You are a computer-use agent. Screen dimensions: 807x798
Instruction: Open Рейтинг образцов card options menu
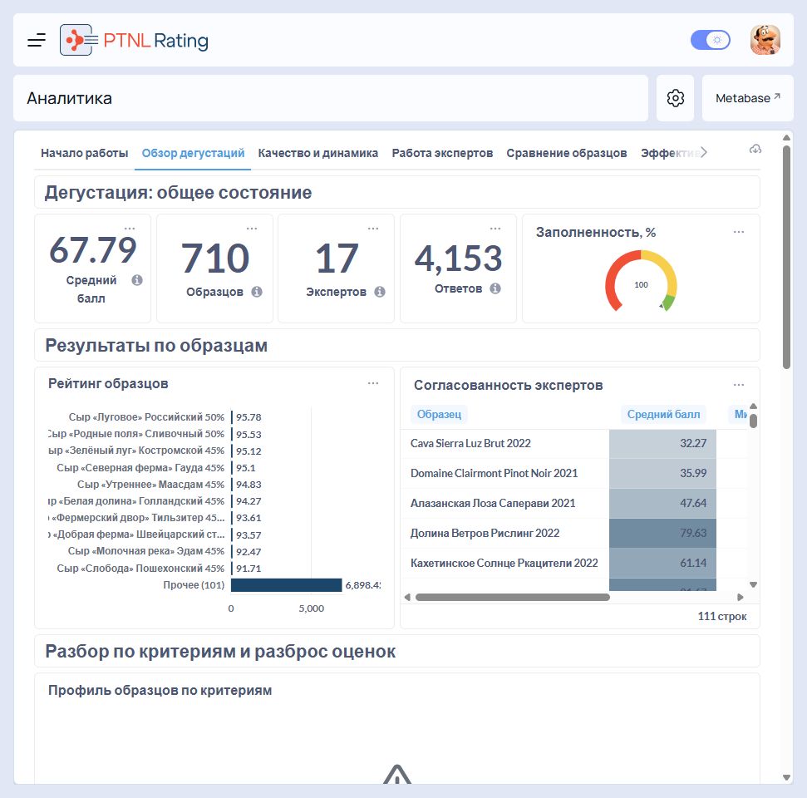click(x=373, y=383)
